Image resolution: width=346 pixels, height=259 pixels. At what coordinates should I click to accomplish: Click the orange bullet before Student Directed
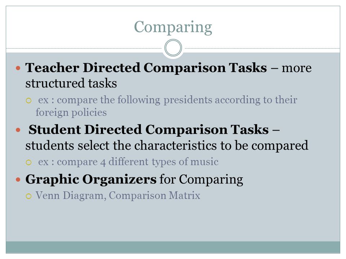tap(18, 130)
